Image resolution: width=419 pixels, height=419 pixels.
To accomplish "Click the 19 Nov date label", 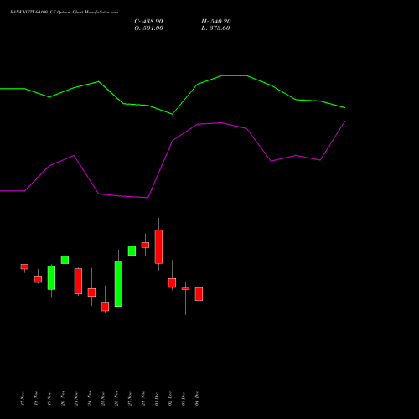I will [x=49, y=398].
